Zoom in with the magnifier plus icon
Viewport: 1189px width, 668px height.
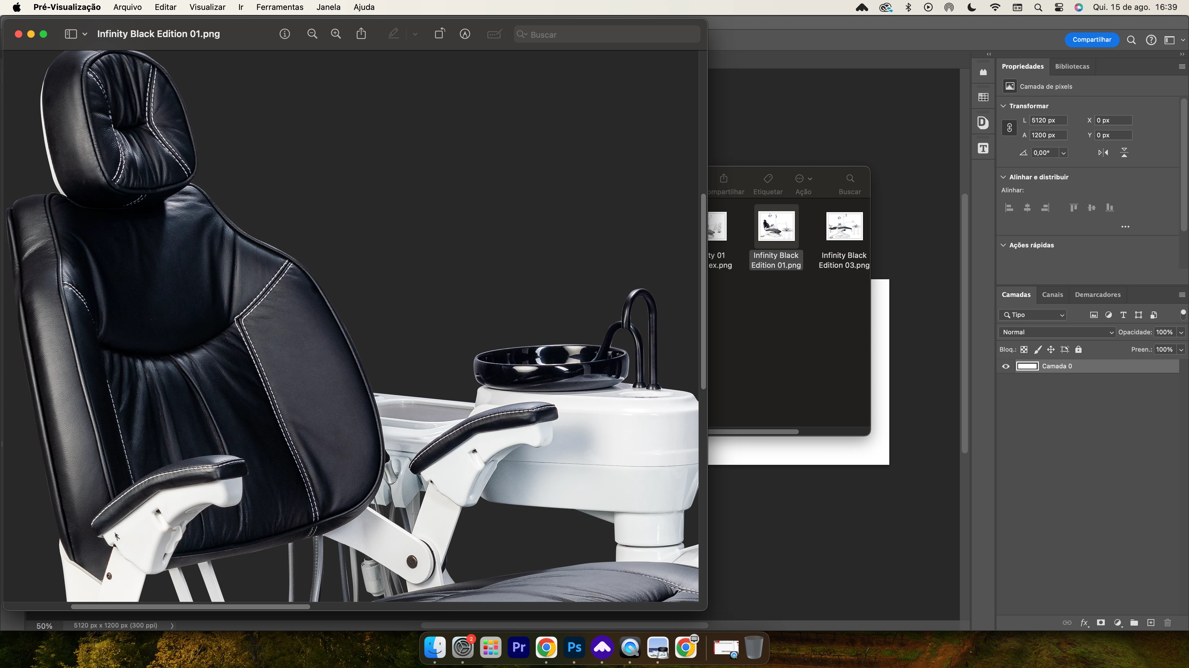tap(336, 34)
